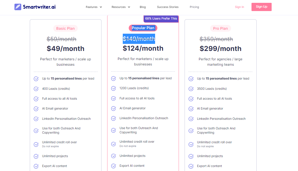Click checkmark icon beside 1200 Leads (credits)

click(x=113, y=88)
